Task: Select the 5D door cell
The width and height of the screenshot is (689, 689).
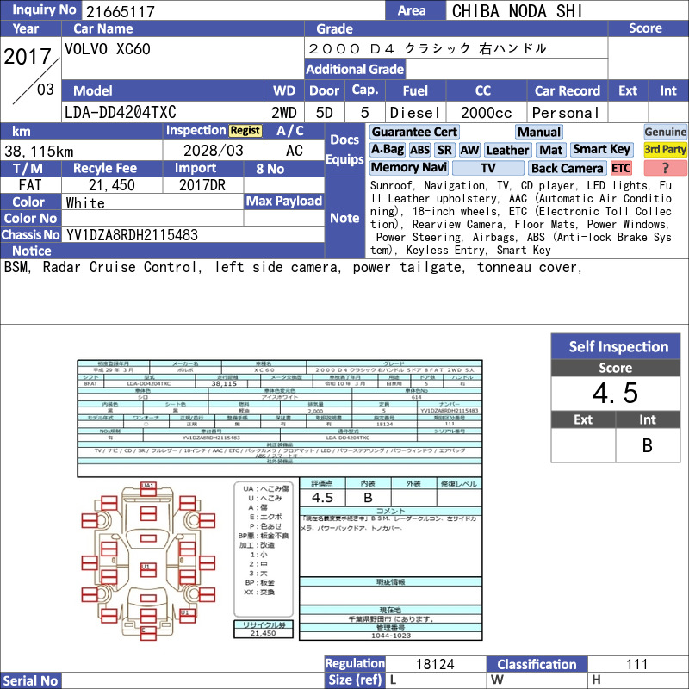Action: click(x=325, y=113)
